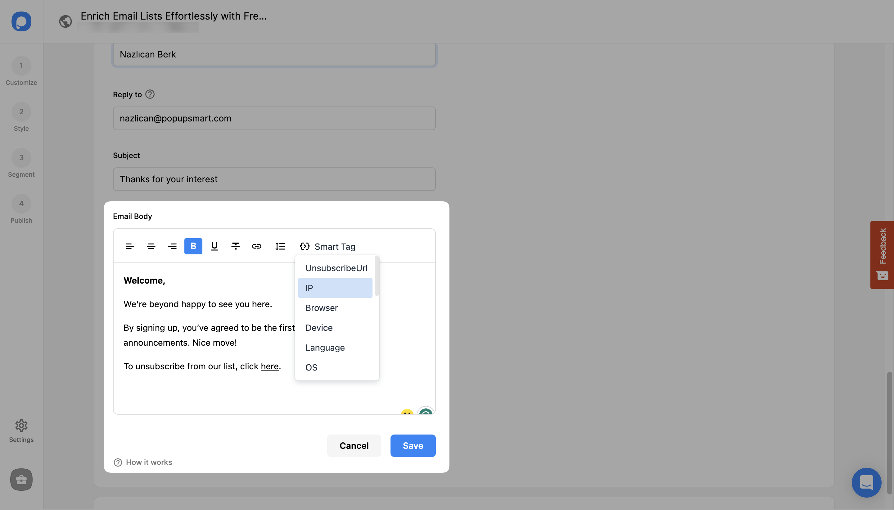The width and height of the screenshot is (894, 510).
Task: Insert a hyperlink using the link icon
Action: [x=257, y=246]
